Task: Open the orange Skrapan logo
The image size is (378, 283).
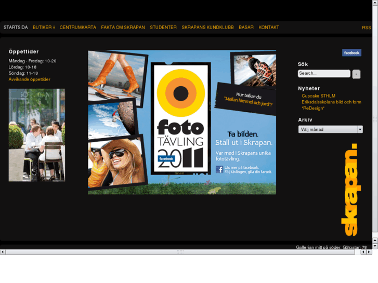Action: coord(351,190)
